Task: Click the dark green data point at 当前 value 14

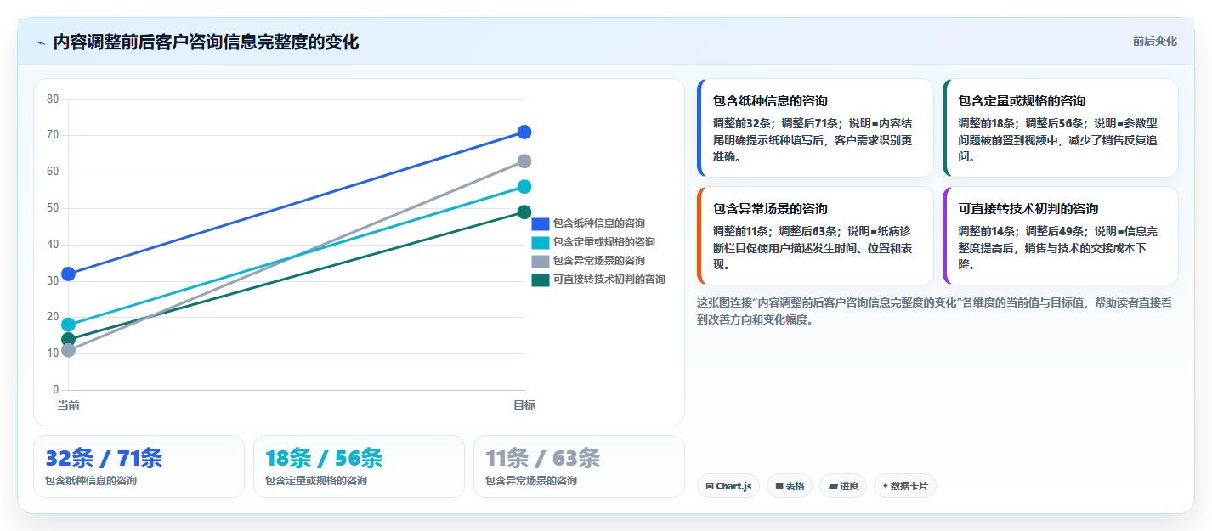Action: click(69, 339)
